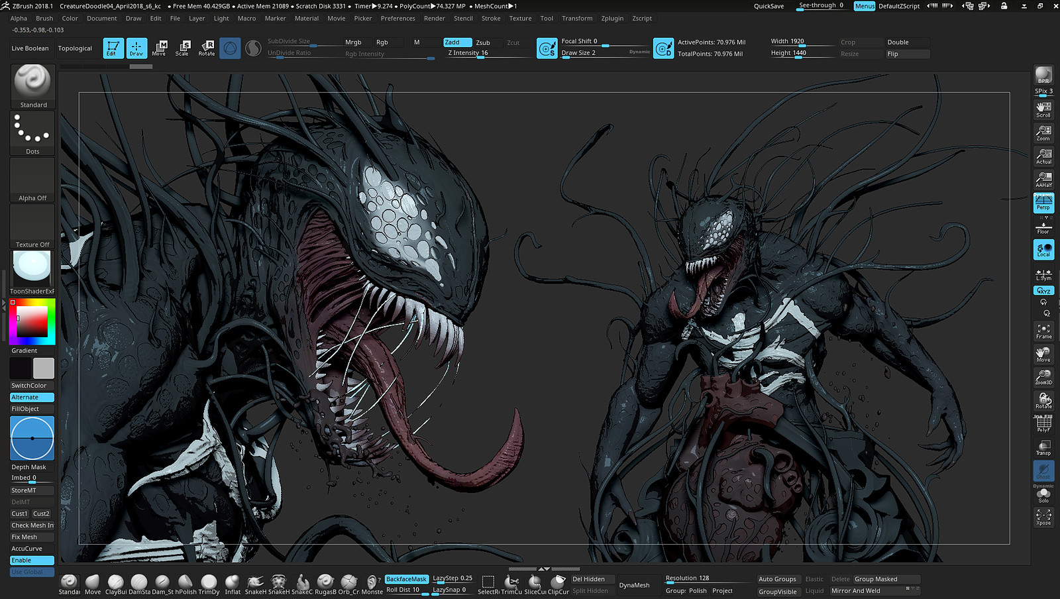Select the Draw mode icon
The image size is (1060, 599).
click(136, 48)
